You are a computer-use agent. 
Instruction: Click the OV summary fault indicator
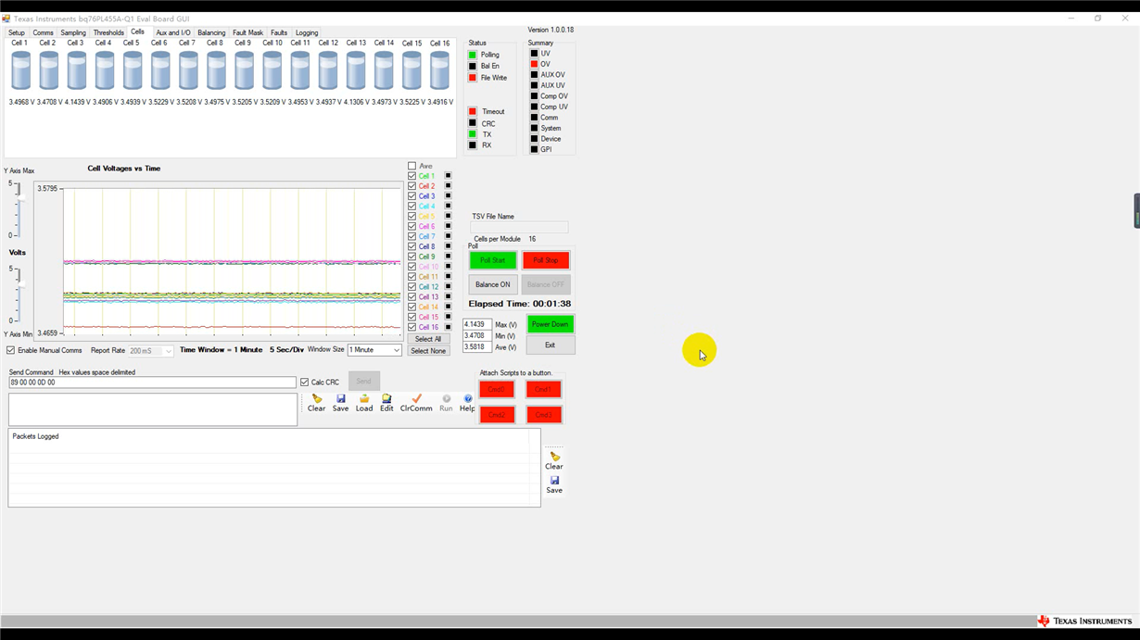535,64
